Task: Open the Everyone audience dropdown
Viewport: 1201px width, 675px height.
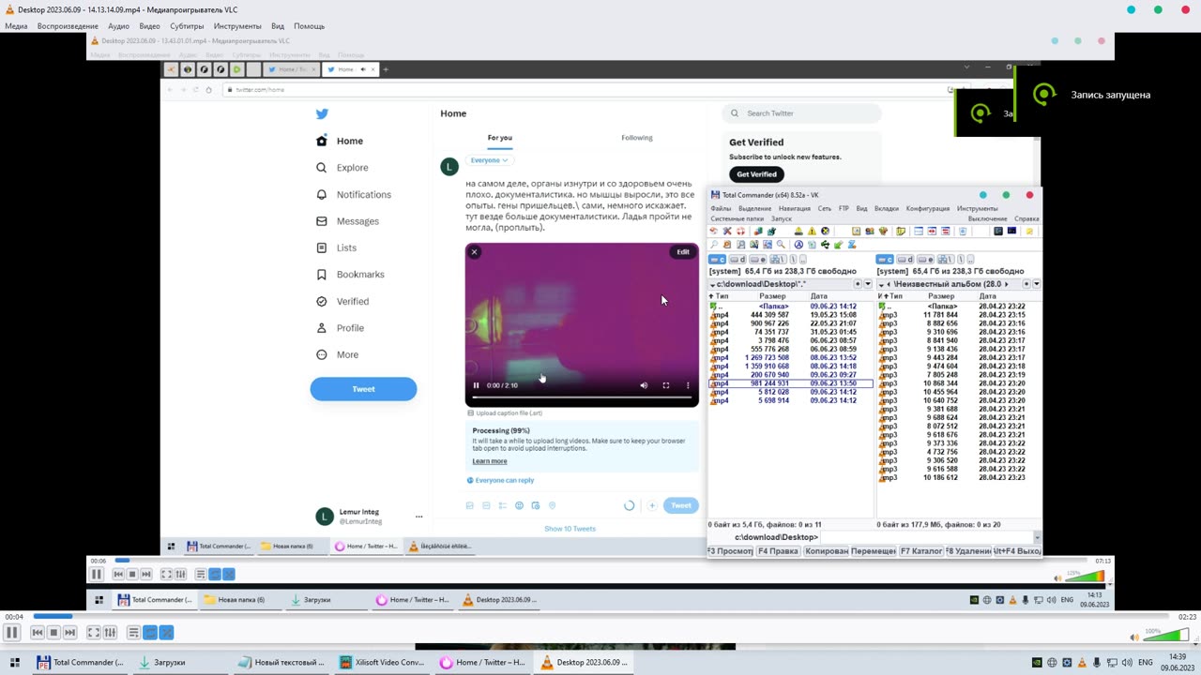Action: point(489,160)
